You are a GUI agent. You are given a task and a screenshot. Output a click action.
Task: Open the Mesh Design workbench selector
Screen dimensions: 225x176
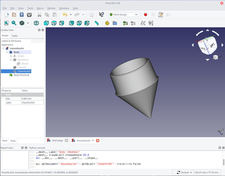tap(123, 15)
